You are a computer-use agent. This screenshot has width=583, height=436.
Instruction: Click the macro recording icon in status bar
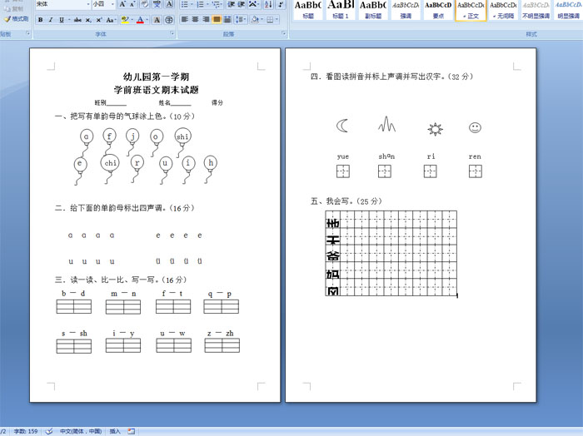[x=132, y=431]
